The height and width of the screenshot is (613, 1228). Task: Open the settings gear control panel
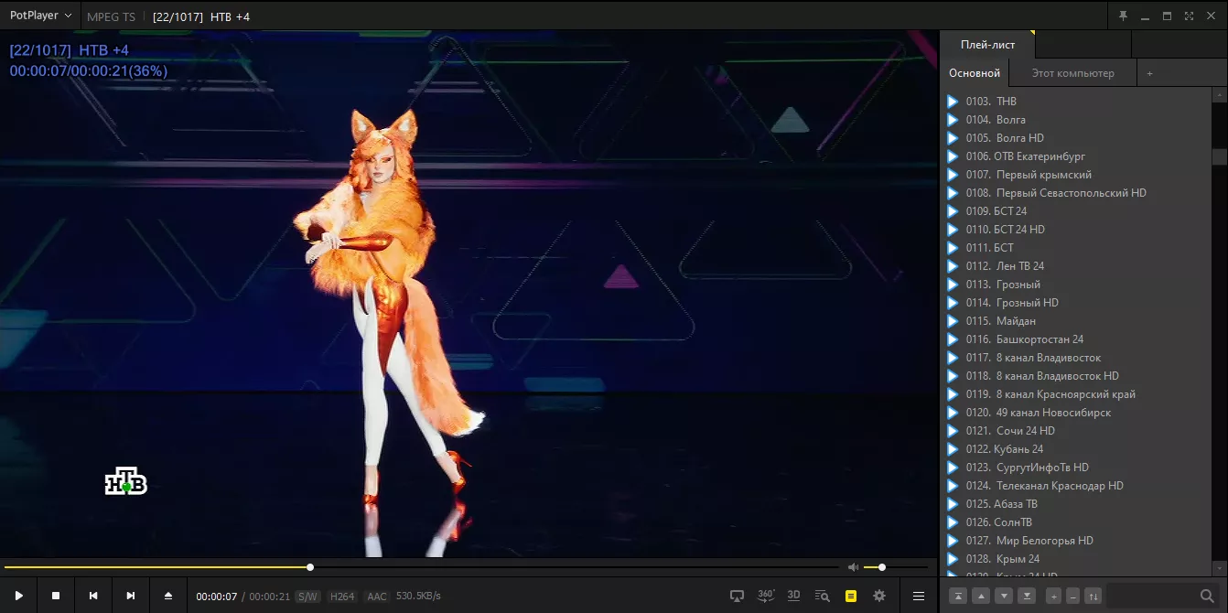tap(879, 596)
